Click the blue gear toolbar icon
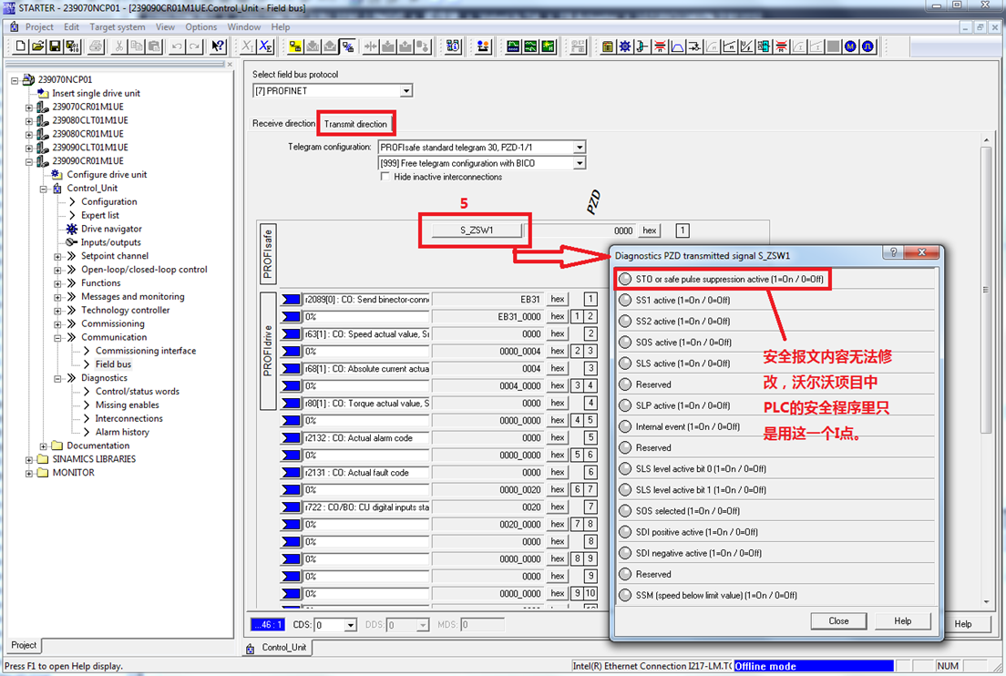1006x676 pixels. (625, 46)
